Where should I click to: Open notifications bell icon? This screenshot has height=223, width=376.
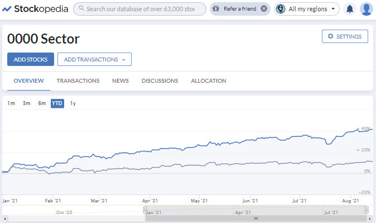(350, 9)
